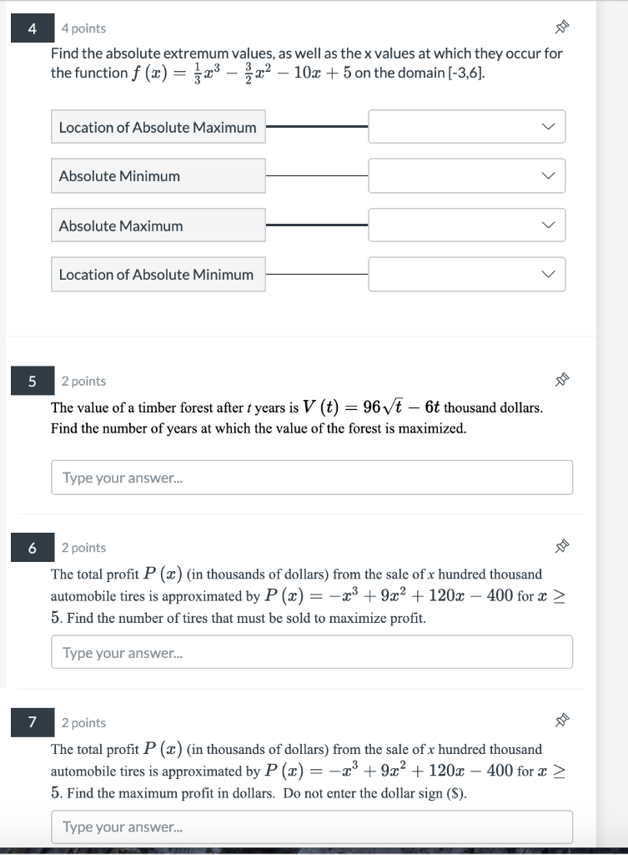Select the Absolute Maximum label box
The width and height of the screenshot is (628, 855).
point(158,225)
